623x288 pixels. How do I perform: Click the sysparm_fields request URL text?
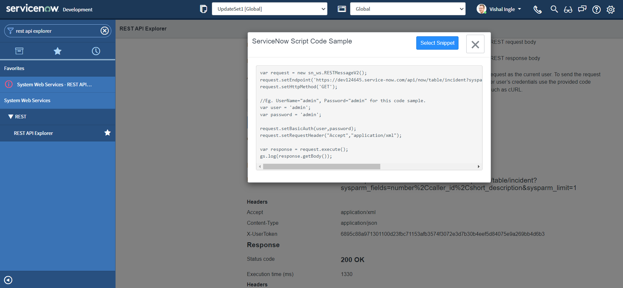(x=458, y=188)
